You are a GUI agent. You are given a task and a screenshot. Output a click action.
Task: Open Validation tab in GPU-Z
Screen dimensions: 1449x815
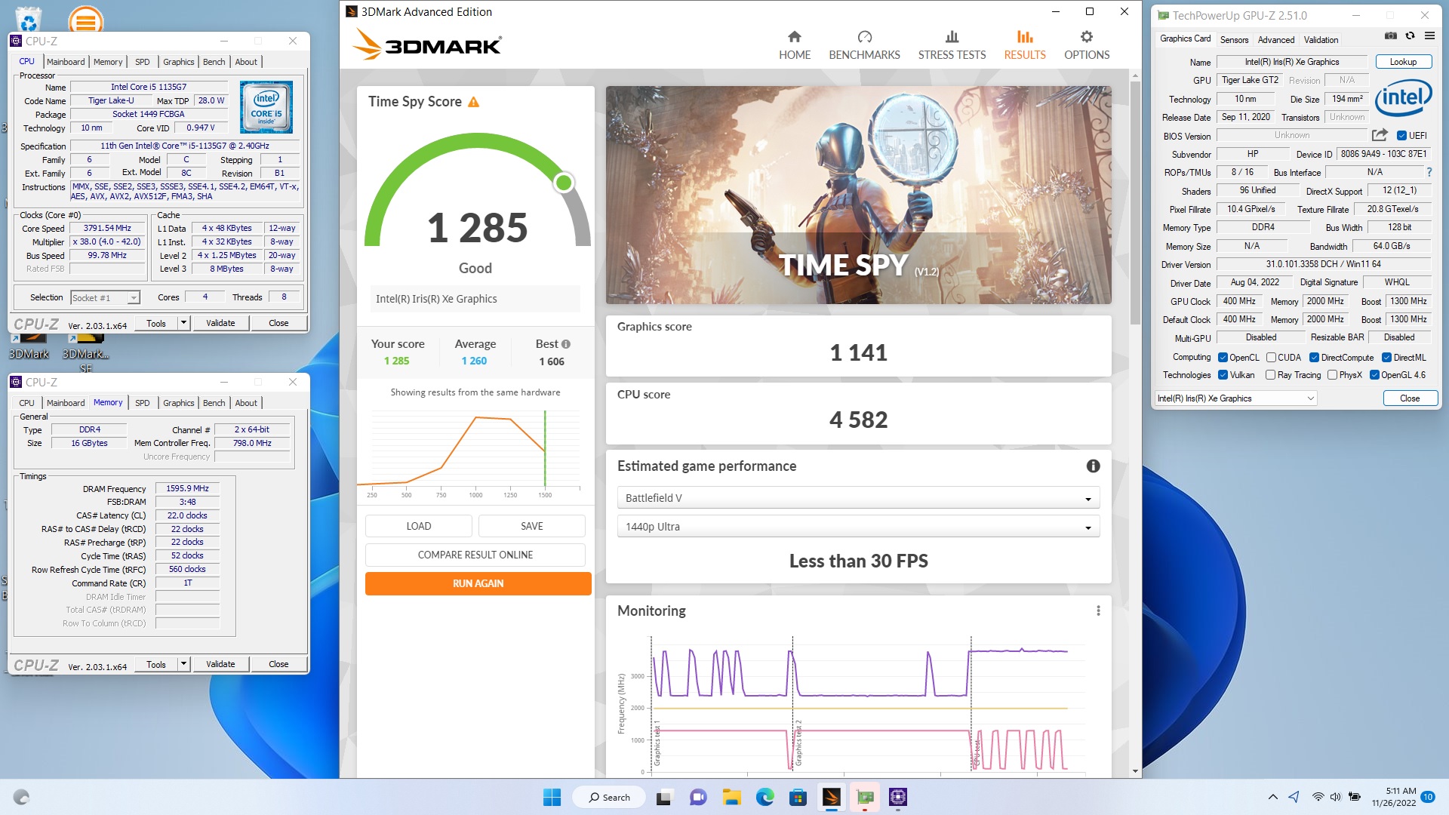coord(1321,39)
